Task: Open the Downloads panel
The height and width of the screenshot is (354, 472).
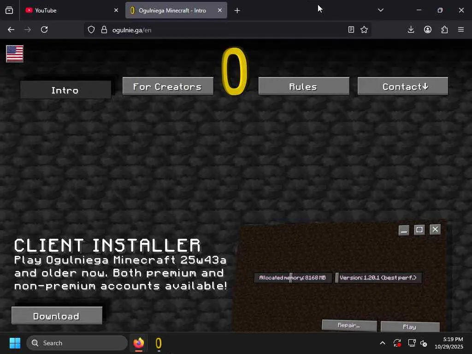Action: (411, 29)
